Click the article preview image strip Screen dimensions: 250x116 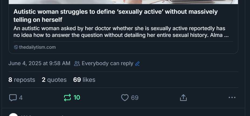[123, 2]
